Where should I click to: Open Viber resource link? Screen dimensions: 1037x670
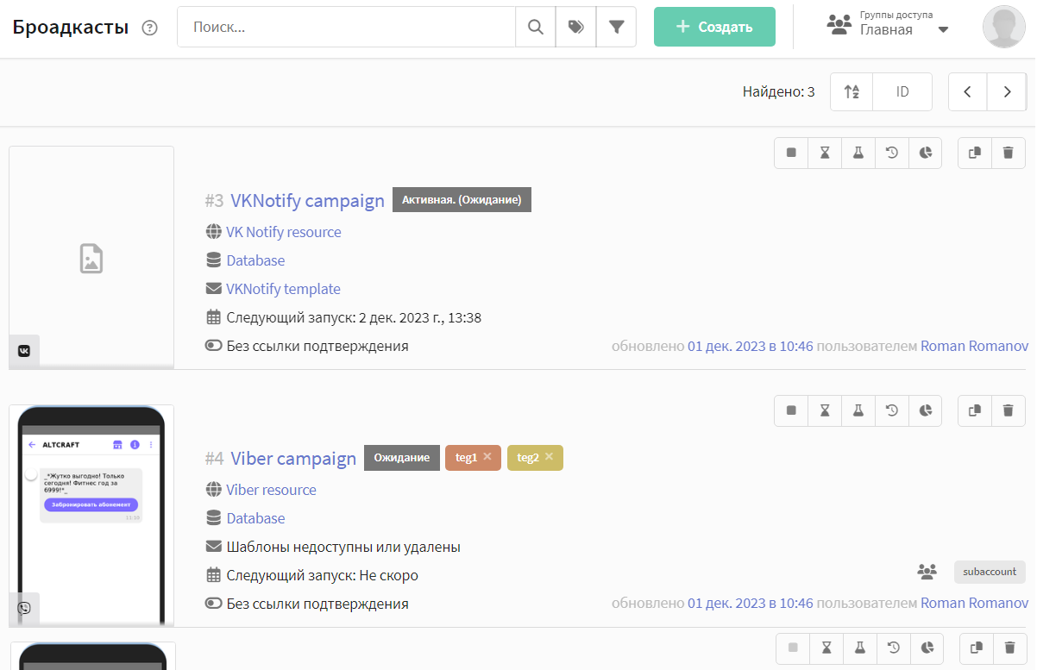click(272, 490)
